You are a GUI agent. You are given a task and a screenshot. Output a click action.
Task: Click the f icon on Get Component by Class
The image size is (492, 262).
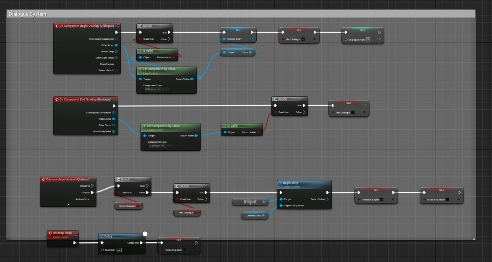[x=141, y=68]
